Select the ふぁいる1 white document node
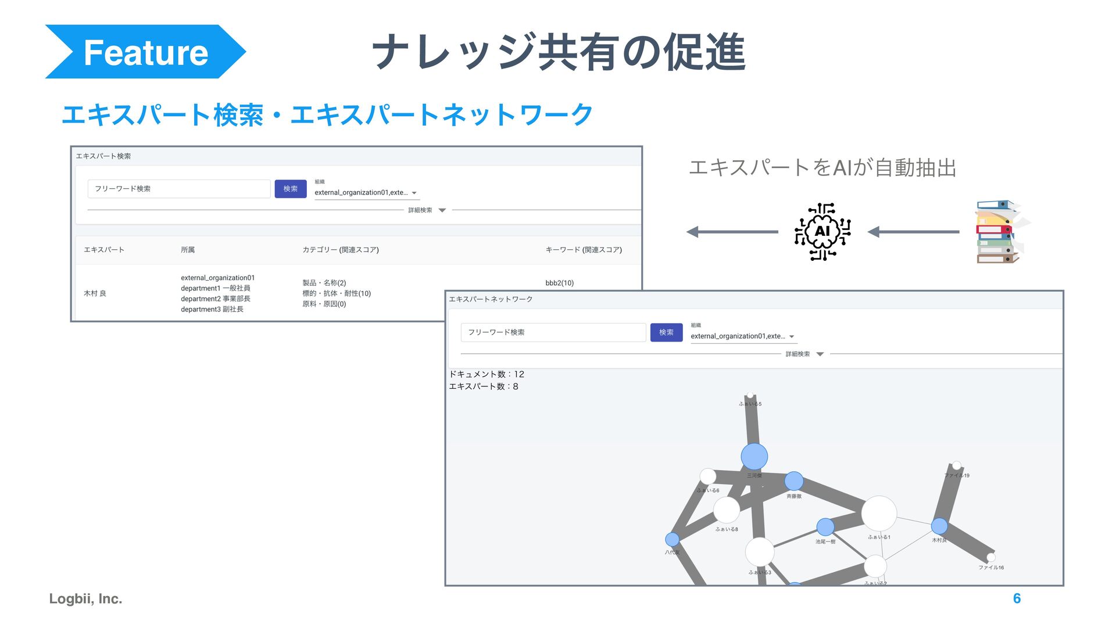1116x628 pixels. [878, 514]
